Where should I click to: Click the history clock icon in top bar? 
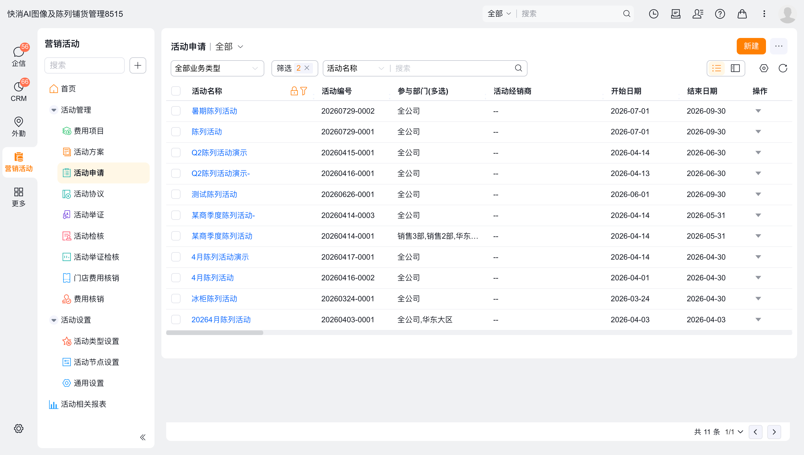coord(654,14)
